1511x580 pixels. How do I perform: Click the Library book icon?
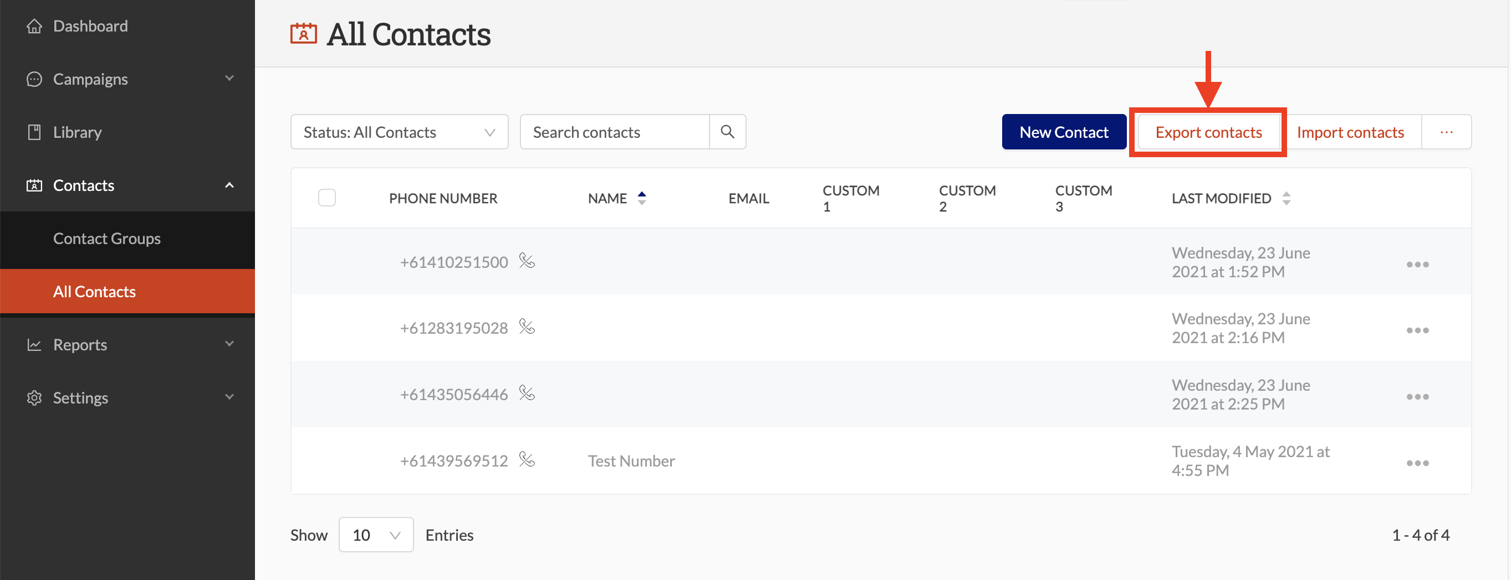[x=34, y=132]
